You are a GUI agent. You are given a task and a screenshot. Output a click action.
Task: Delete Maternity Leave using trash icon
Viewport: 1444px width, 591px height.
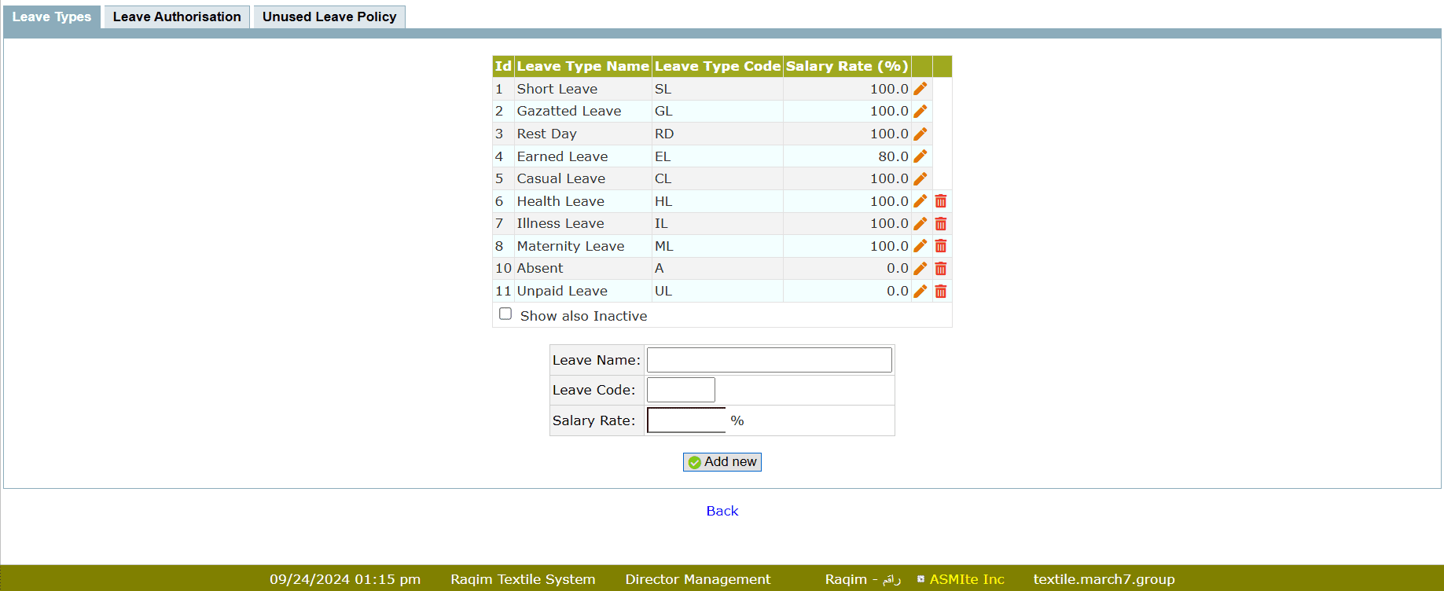pyautogui.click(x=940, y=246)
